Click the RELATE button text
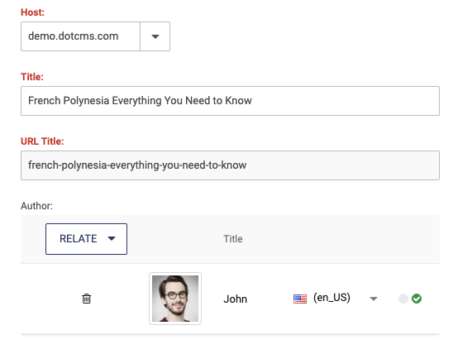This screenshot has width=453, height=354. coord(78,239)
